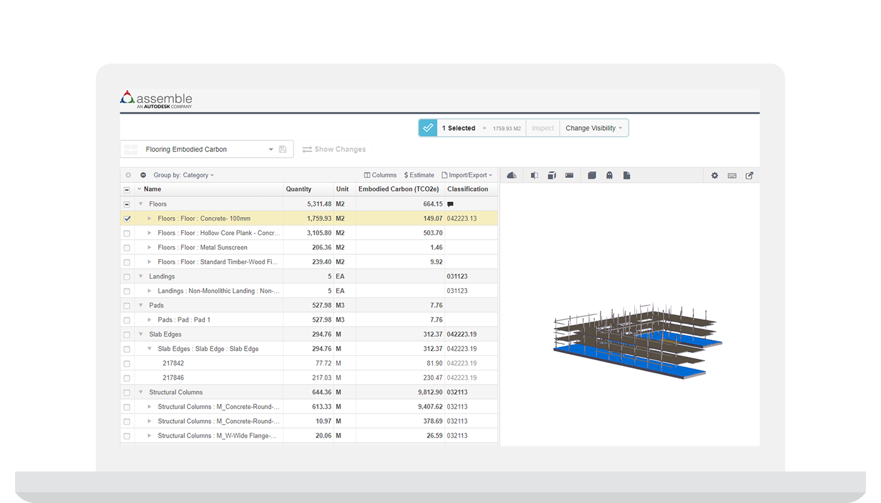The image size is (881, 503).
Task: Click the 3D box icon in viewer toolbar
Action: pos(551,175)
